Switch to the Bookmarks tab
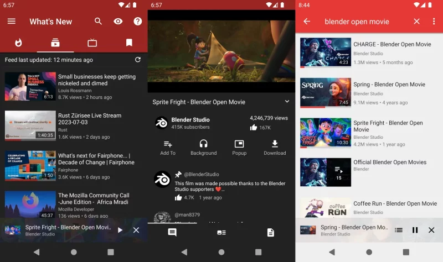443x262 pixels. (x=129, y=43)
